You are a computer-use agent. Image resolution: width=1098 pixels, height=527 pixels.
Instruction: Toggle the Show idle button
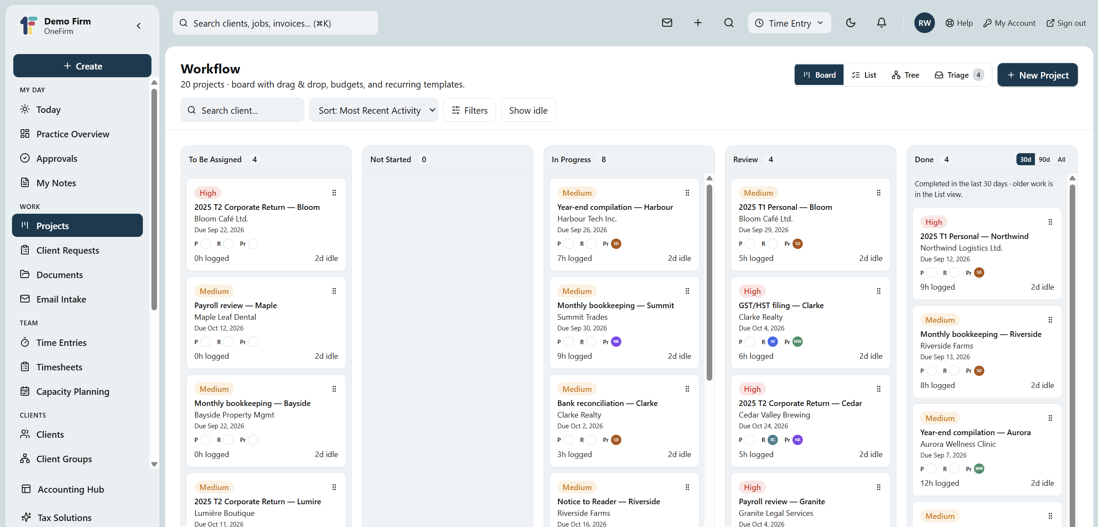coord(528,110)
